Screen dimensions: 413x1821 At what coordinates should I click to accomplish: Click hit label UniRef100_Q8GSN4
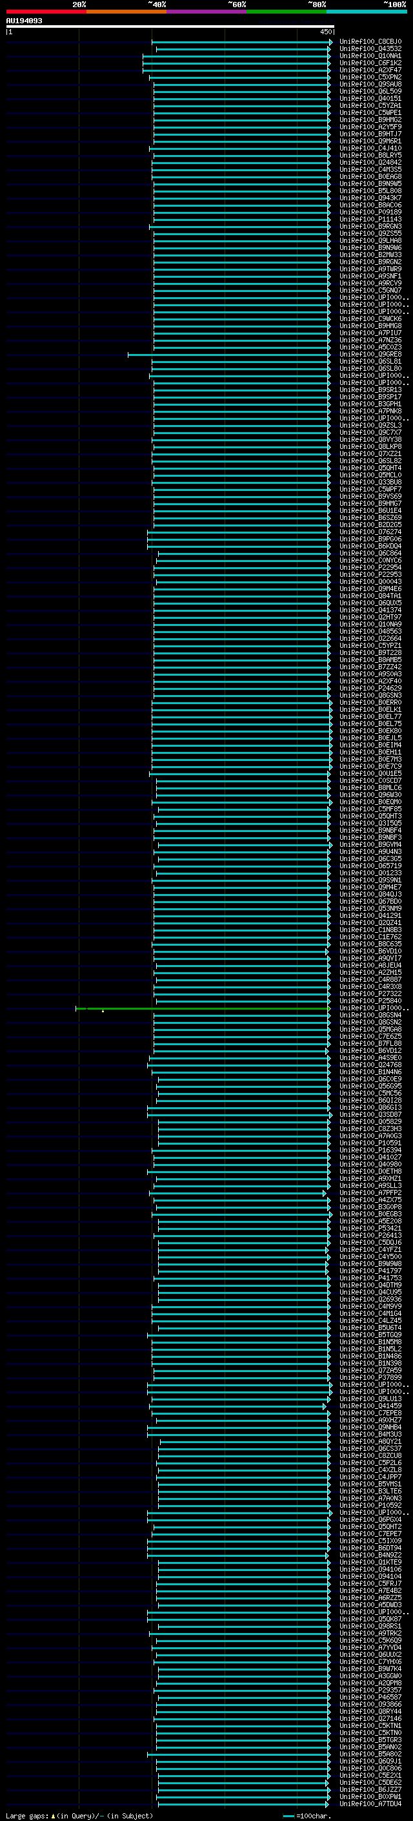coord(370,1015)
